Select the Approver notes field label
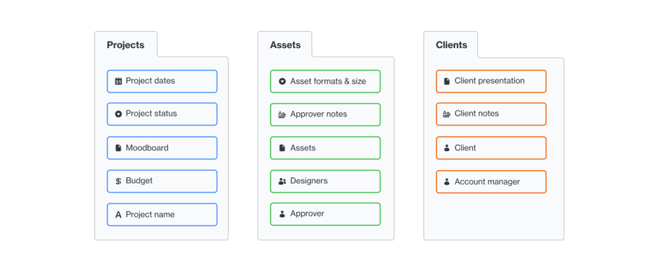 click(319, 114)
